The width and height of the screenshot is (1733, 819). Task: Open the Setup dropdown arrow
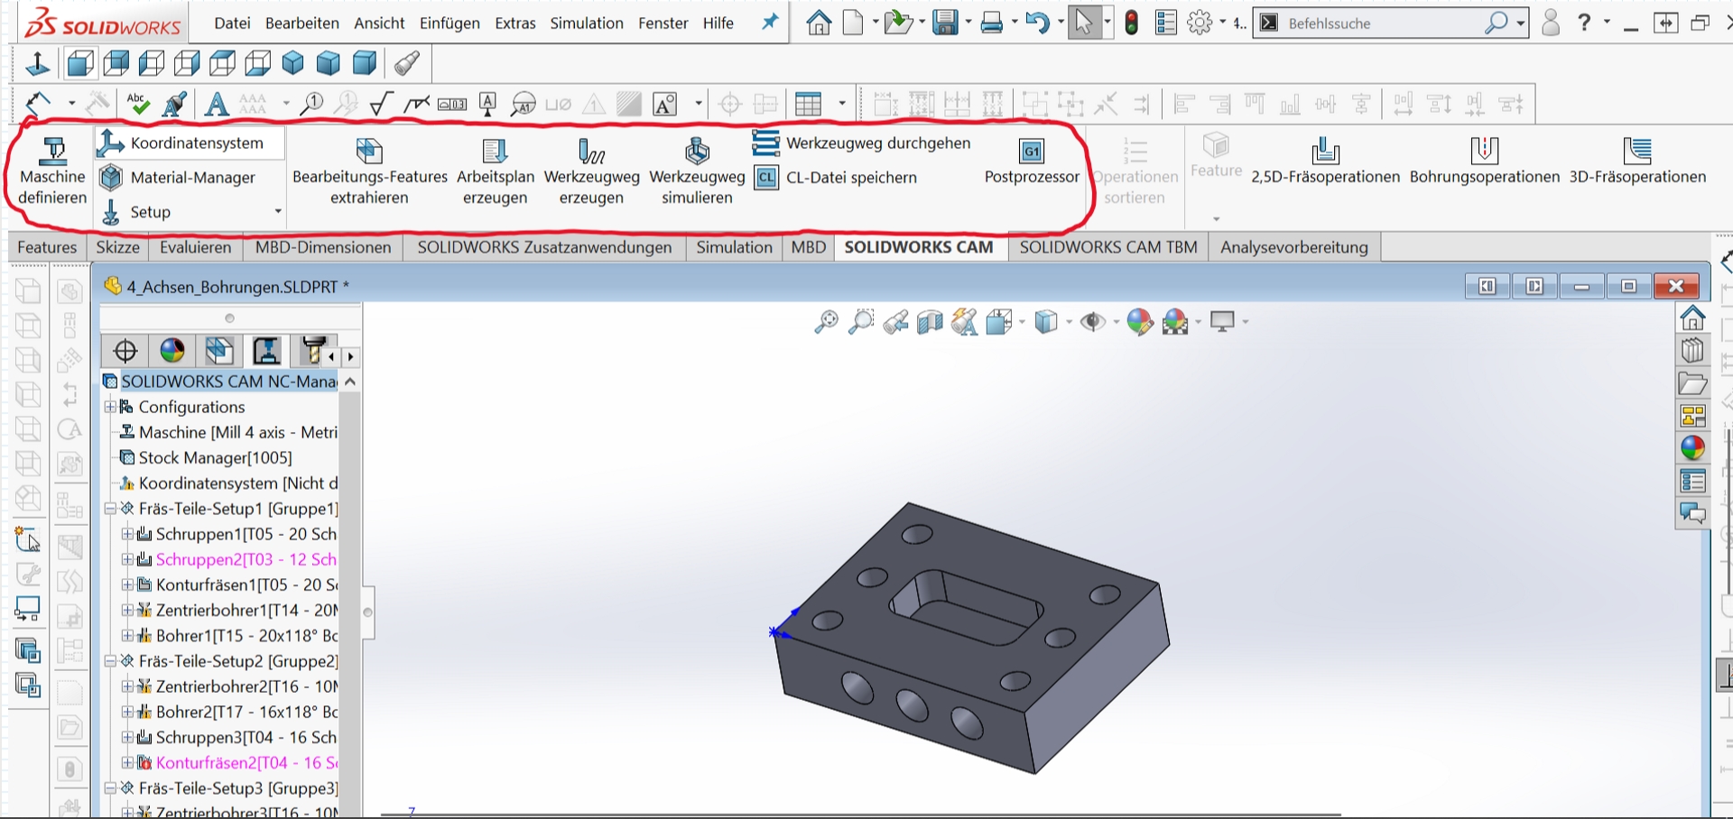coord(278,212)
